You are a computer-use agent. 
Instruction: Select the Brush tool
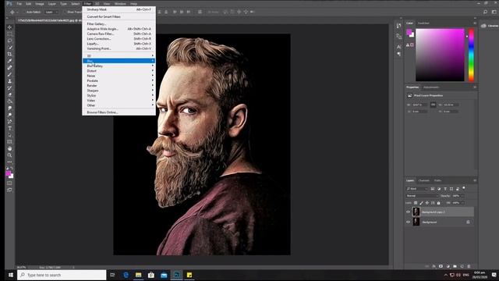point(9,74)
